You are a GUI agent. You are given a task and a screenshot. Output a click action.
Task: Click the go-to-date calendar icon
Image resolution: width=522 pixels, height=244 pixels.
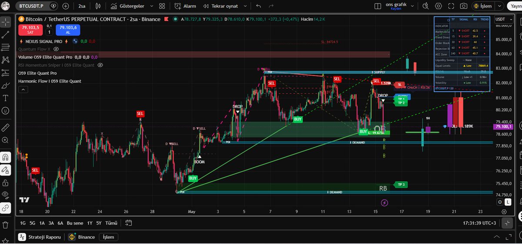[x=128, y=223]
